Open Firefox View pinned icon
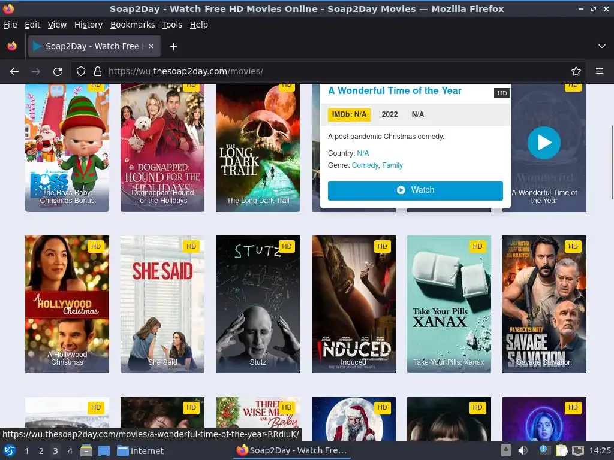This screenshot has height=460, width=614. point(12,46)
